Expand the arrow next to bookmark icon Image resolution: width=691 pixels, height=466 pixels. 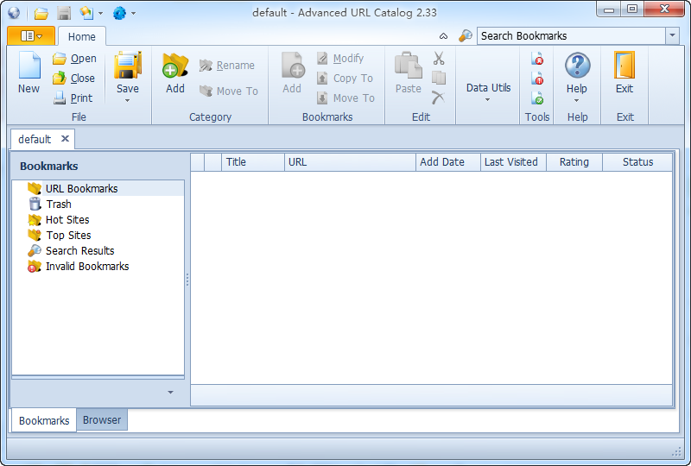(101, 13)
